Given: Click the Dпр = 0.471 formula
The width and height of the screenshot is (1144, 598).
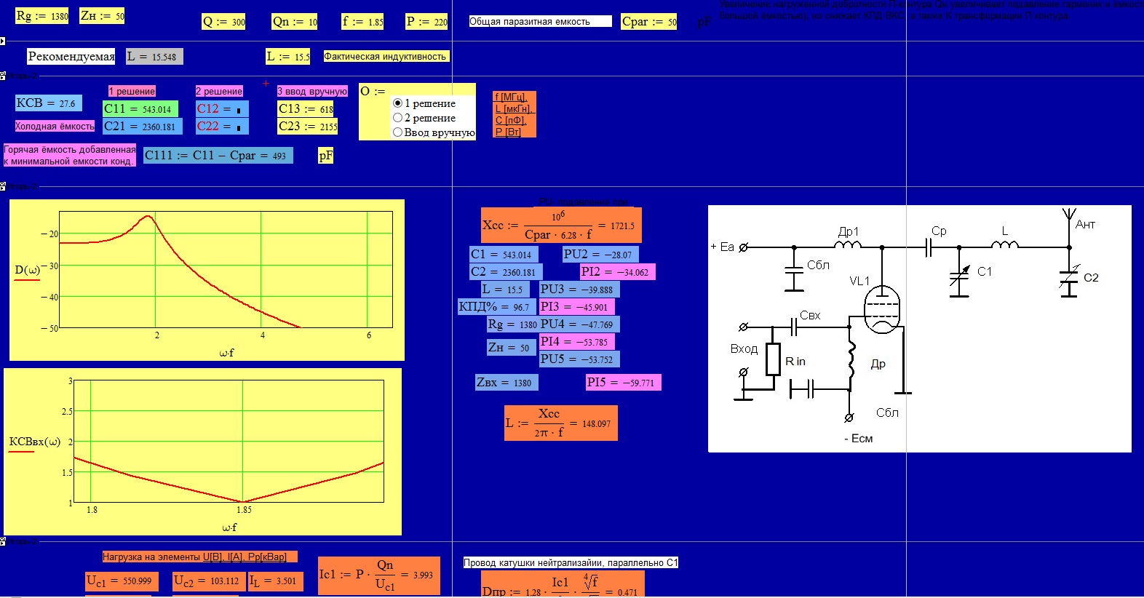Looking at the screenshot, I should (x=563, y=585).
